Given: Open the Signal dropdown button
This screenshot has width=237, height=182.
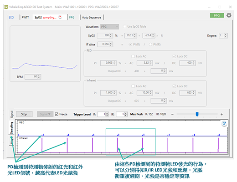Looking at the screenshot, I should [45, 114].
